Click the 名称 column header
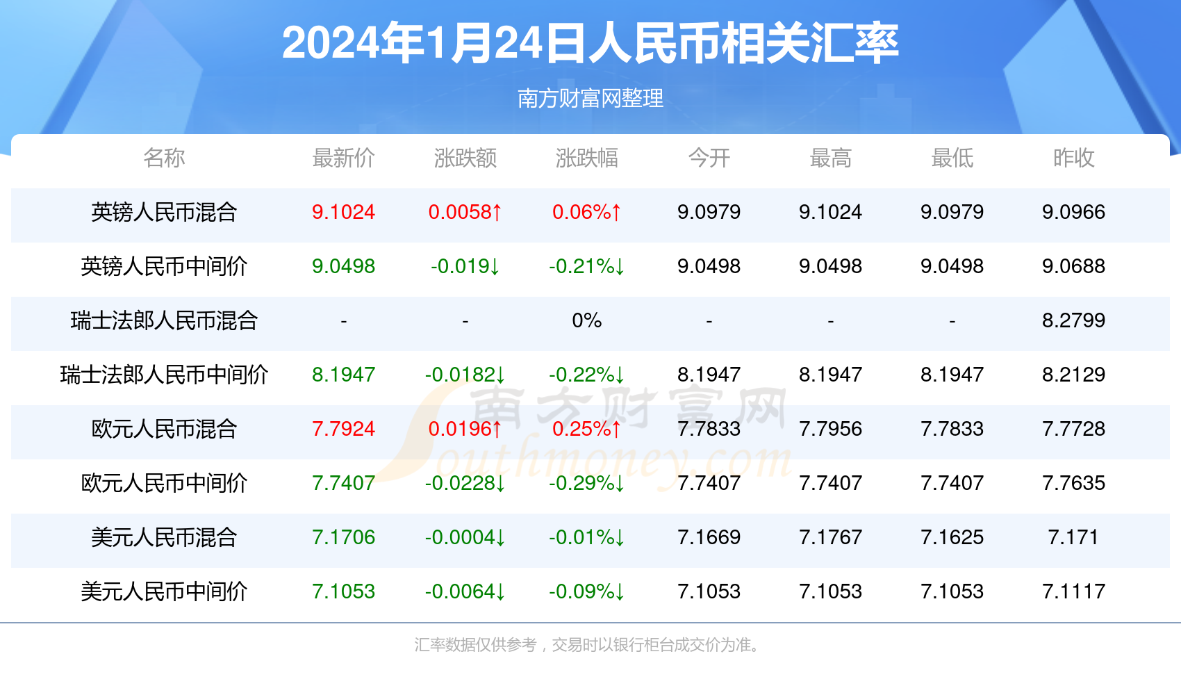Image resolution: width=1181 pixels, height=695 pixels. [x=164, y=158]
